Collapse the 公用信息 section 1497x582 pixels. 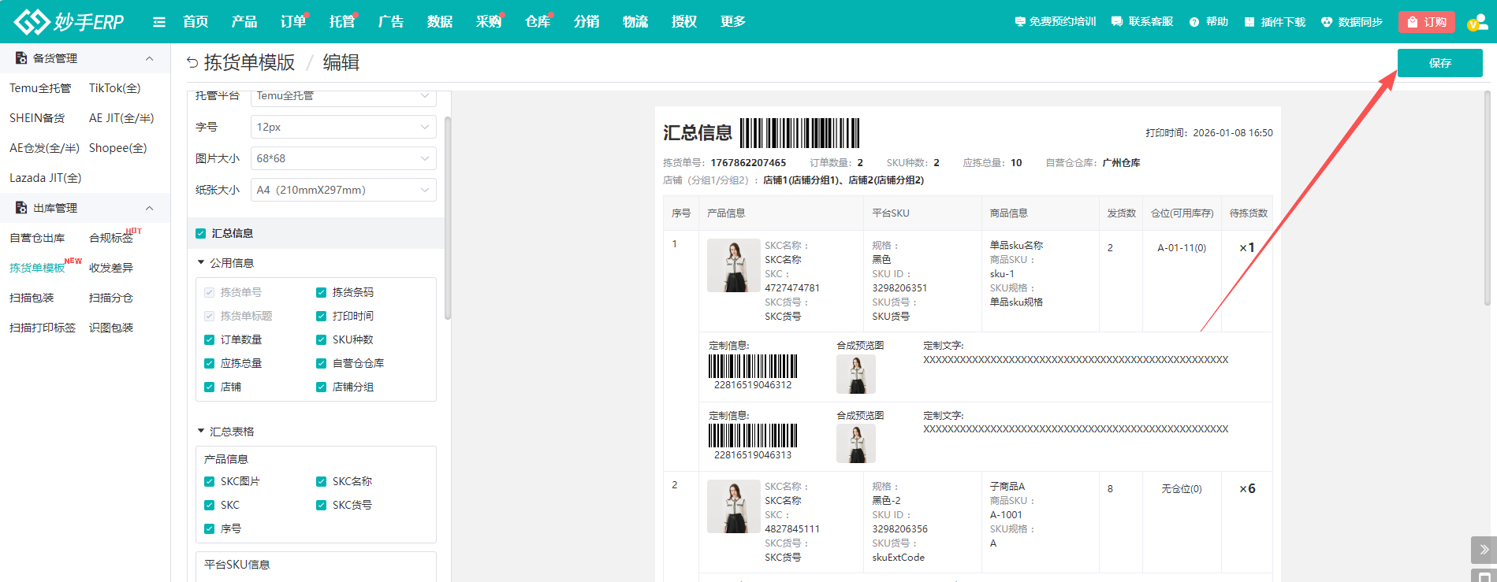(x=201, y=263)
